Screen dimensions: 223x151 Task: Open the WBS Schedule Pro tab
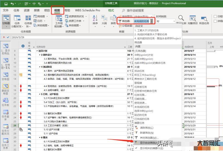pyautogui.click(x=87, y=10)
